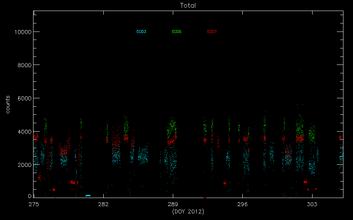Click the flat cyan cluster near zero counts
The width and height of the screenshot is (353, 220).
(88, 196)
